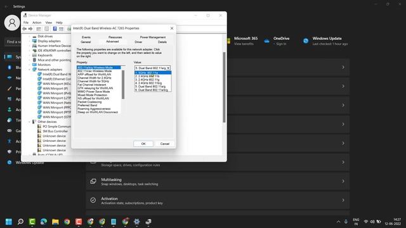Open the Settings gear icon on taskbar

[137, 222]
